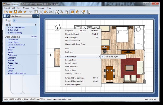Open Kitchen category
The width and height of the screenshot is (163, 105).
click(11, 60)
